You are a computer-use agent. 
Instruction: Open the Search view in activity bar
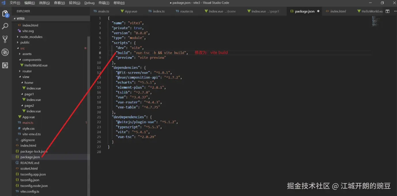pyautogui.click(x=5, y=26)
